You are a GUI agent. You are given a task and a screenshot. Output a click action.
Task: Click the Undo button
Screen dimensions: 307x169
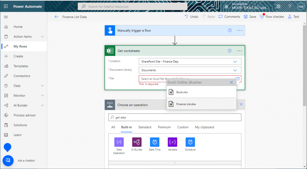point(191,17)
